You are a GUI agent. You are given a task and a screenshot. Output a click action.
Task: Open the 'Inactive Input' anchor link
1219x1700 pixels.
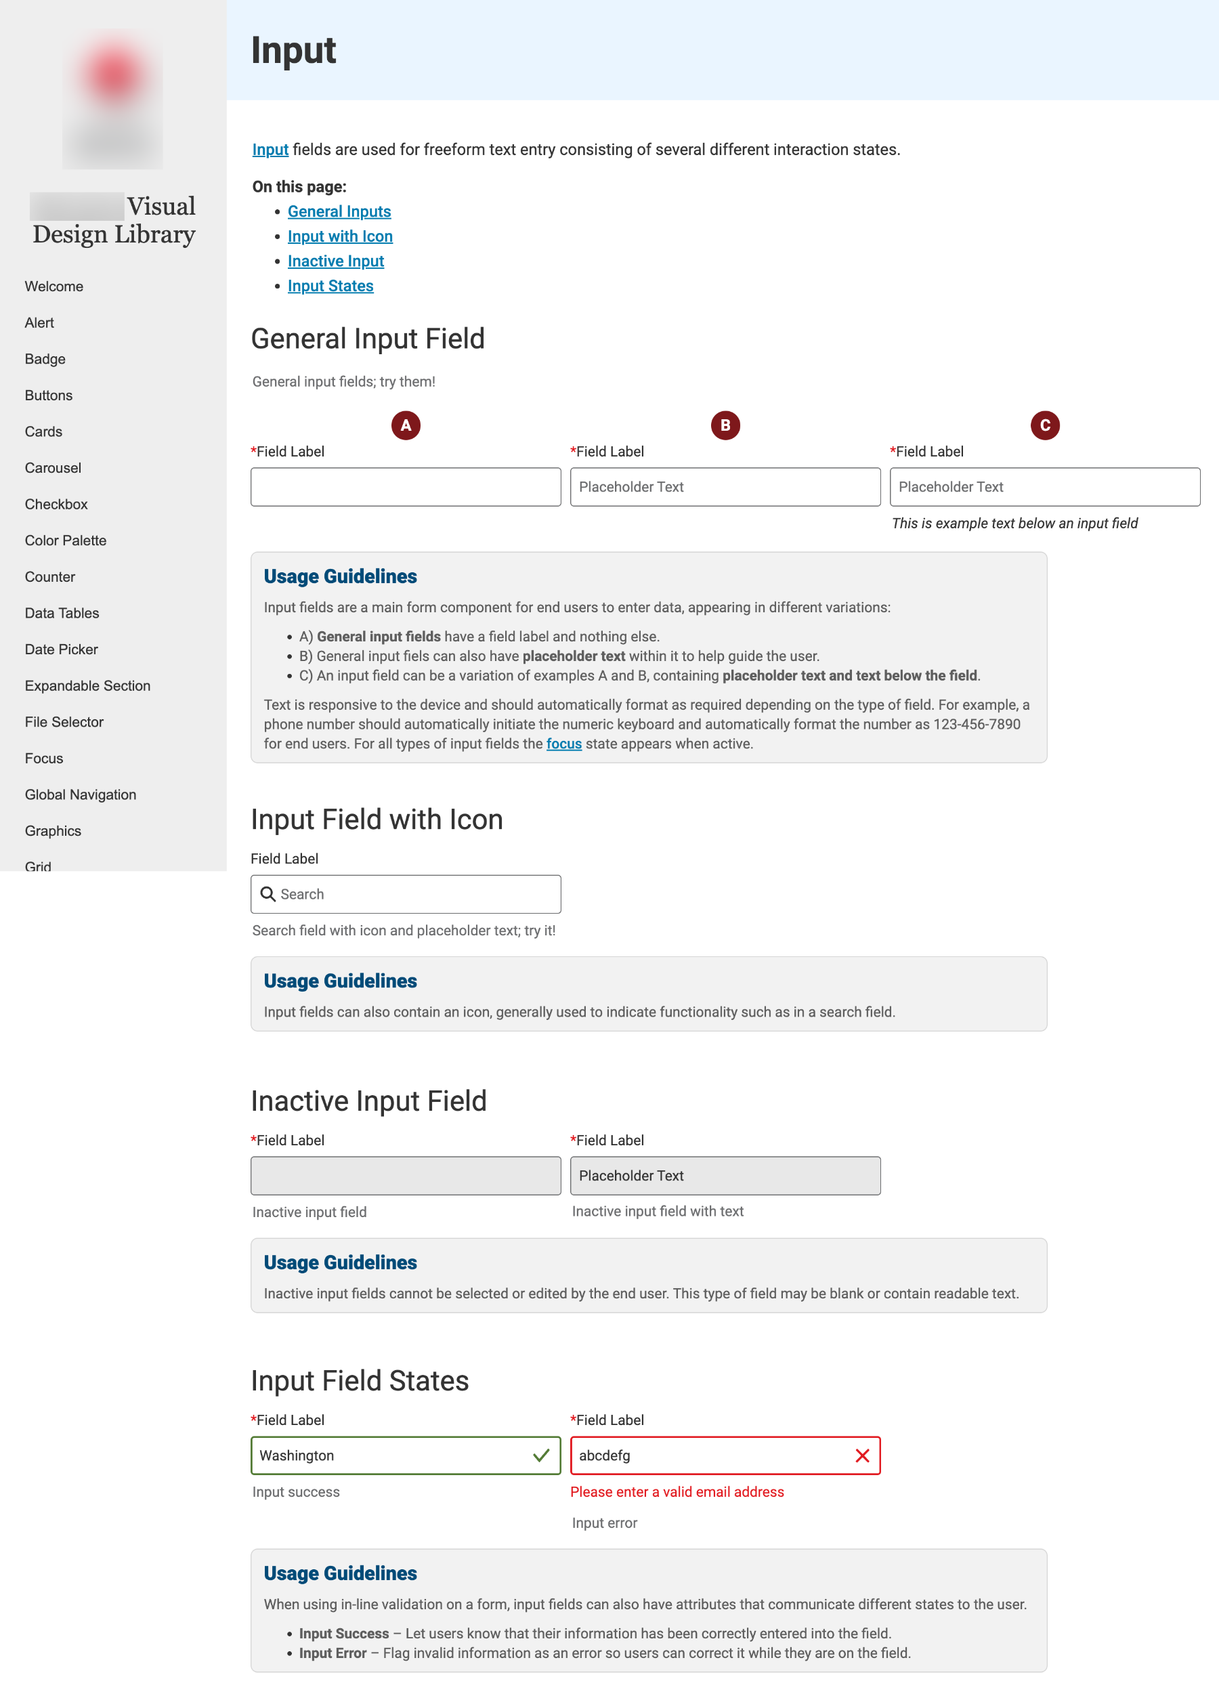[x=335, y=261]
